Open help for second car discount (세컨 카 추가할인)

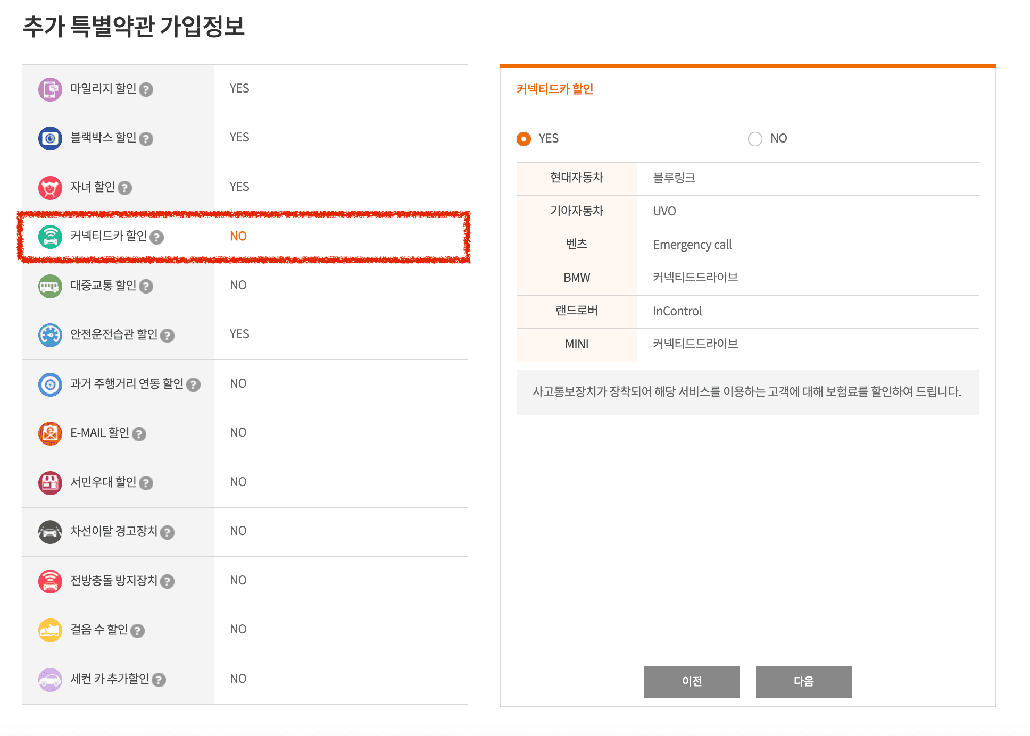(159, 680)
